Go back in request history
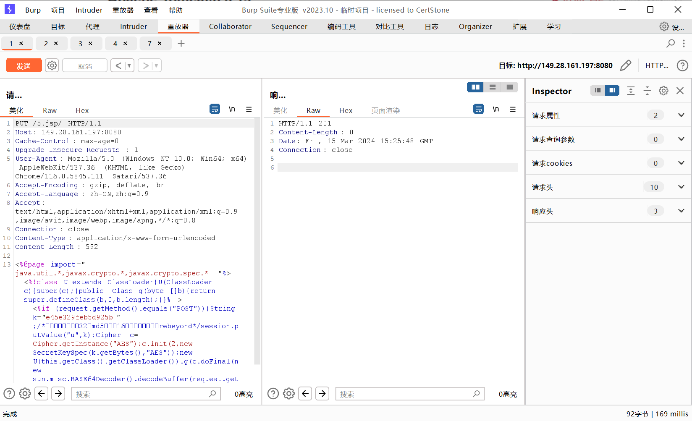Image resolution: width=692 pixels, height=421 pixels. pos(118,65)
